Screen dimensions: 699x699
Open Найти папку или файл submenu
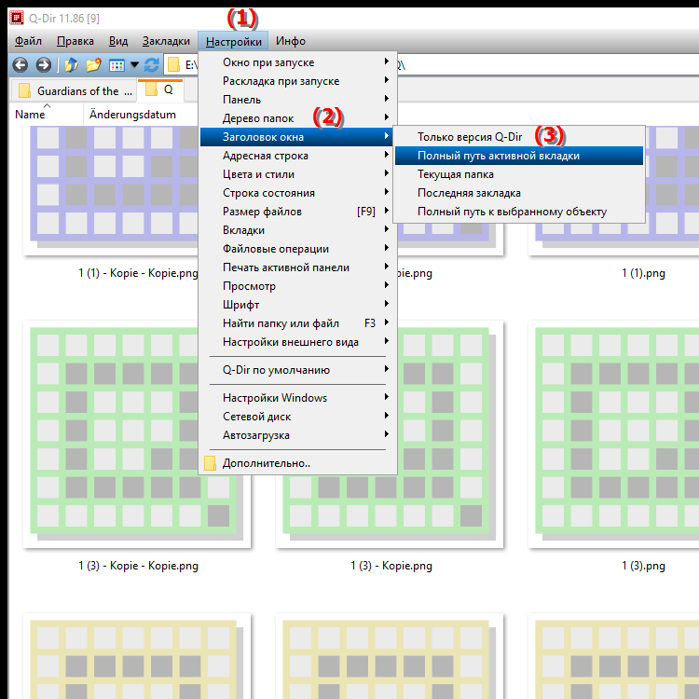point(297,323)
